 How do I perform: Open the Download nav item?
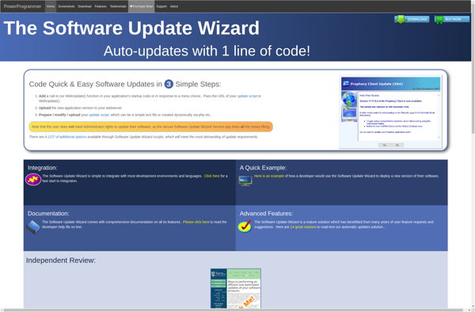coord(85,6)
